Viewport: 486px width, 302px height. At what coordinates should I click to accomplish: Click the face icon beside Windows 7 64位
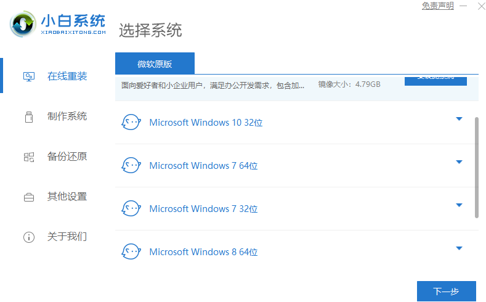[131, 165]
